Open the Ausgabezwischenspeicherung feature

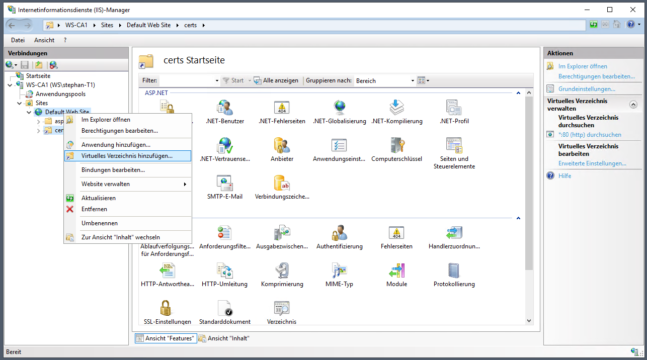tap(282, 237)
